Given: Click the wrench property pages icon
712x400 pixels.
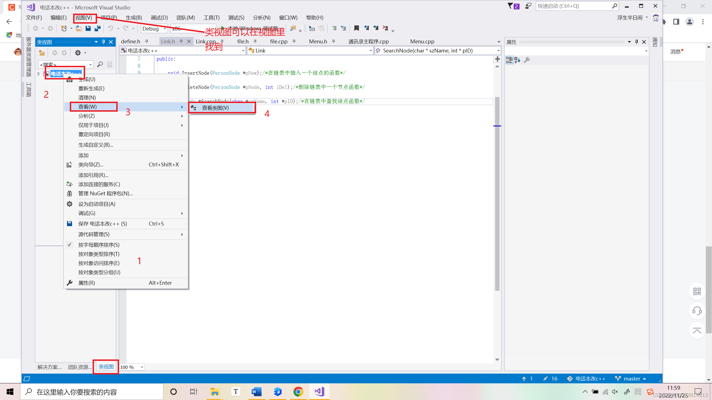Looking at the screenshot, I should click(x=527, y=60).
